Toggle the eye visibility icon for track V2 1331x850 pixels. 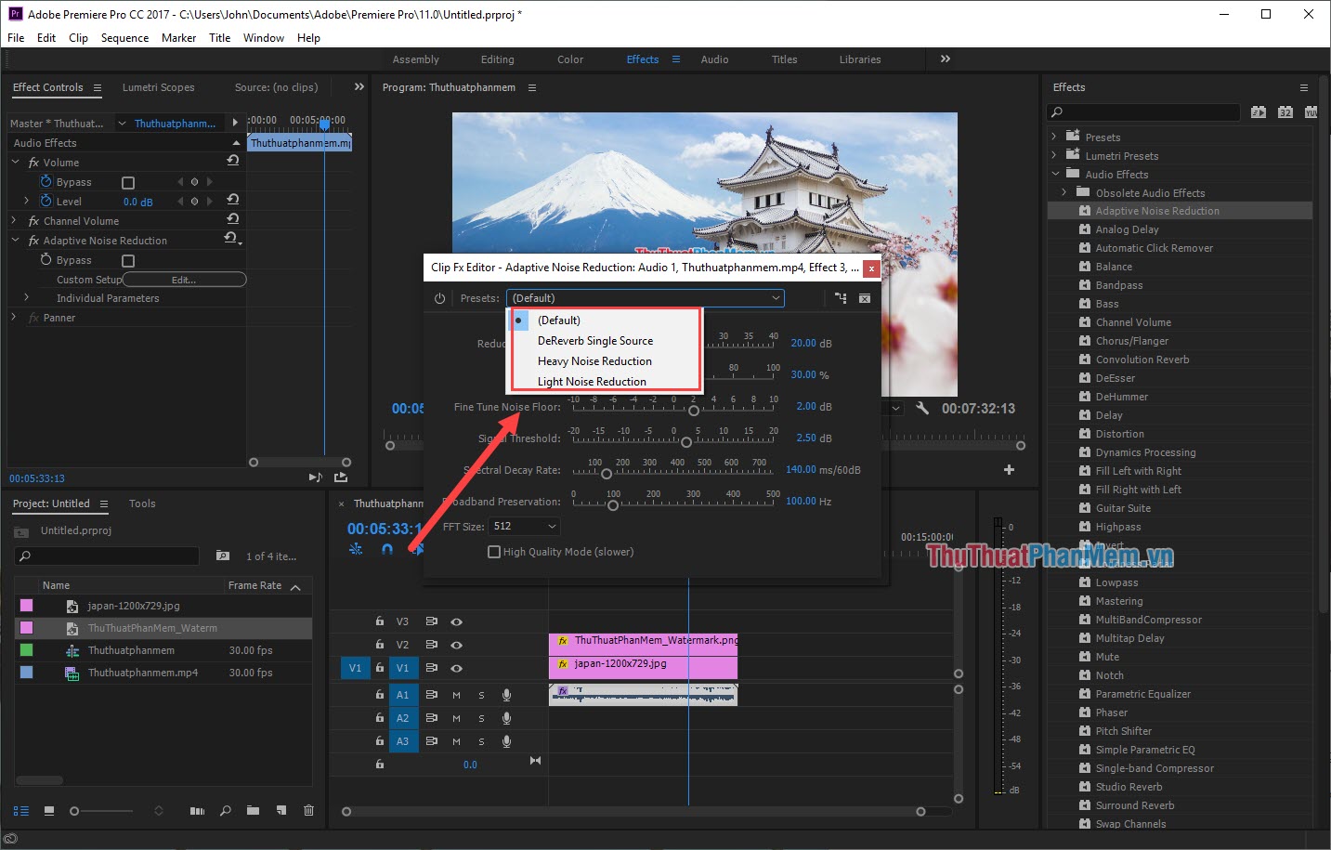[456, 644]
